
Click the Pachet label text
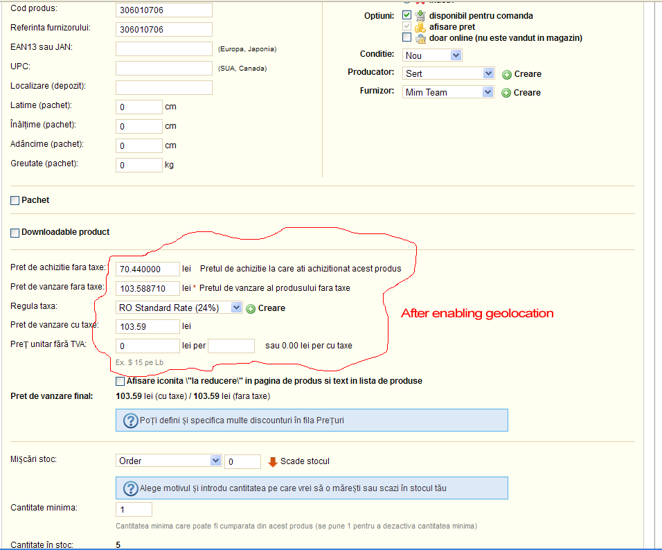[35, 200]
